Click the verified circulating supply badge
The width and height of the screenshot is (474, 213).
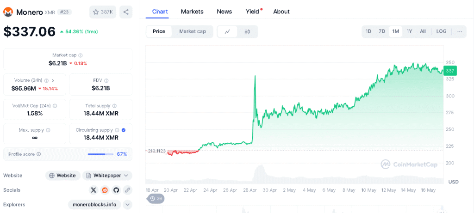(124, 130)
